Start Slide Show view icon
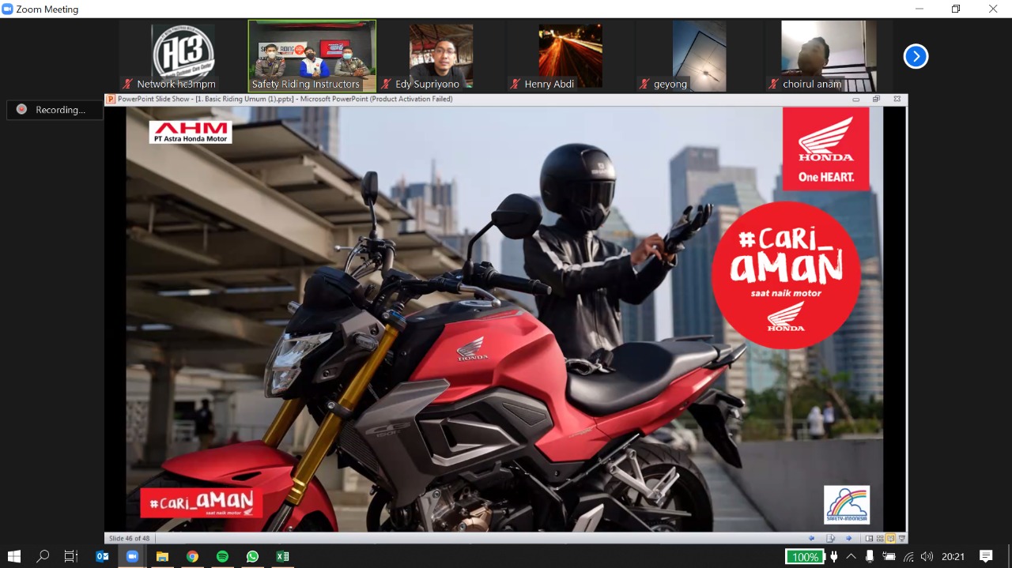The height and width of the screenshot is (568, 1012). (x=901, y=538)
